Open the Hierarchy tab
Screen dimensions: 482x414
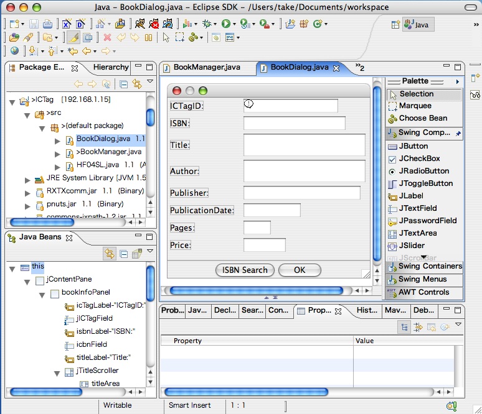coord(111,67)
